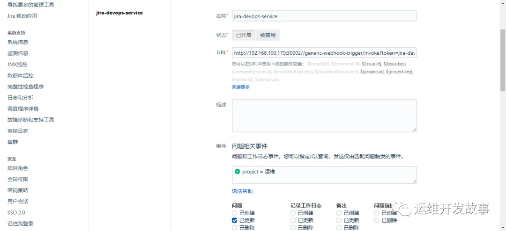This screenshot has width=506, height=231.
Task: Insert the ${project.id} URL variable
Action: pos(372,72)
